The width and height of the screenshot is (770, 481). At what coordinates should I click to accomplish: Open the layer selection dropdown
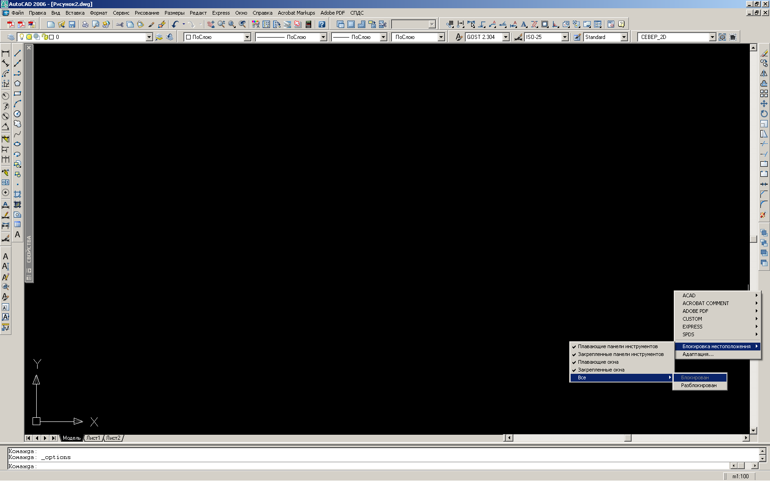(x=149, y=37)
